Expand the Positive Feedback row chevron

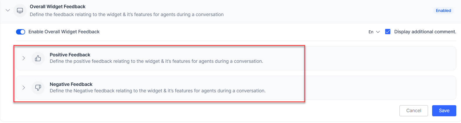[x=24, y=58]
